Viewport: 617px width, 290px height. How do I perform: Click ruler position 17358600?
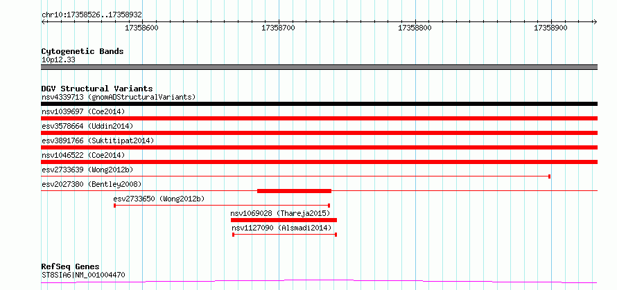tap(141, 28)
